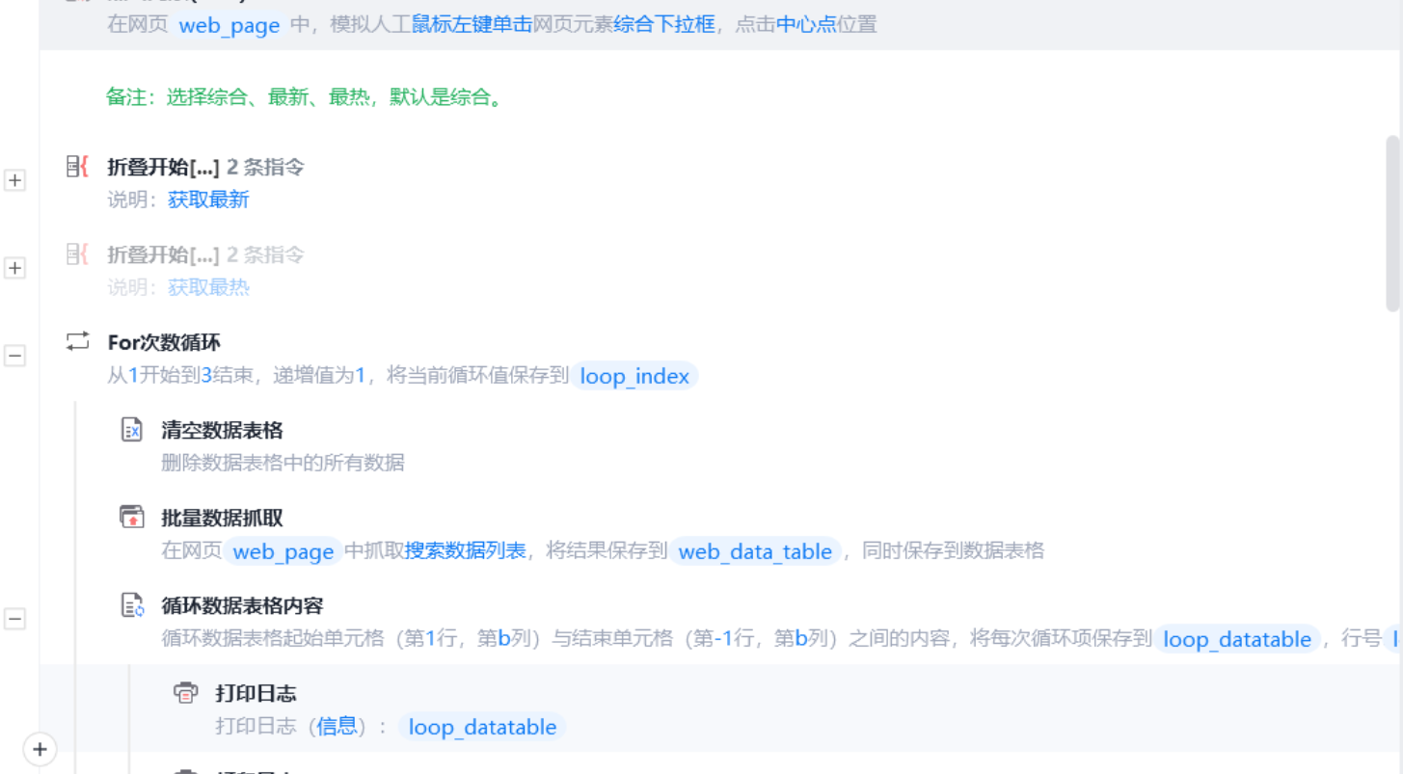Click the web_page variable in 批量数据抓取

coord(283,551)
